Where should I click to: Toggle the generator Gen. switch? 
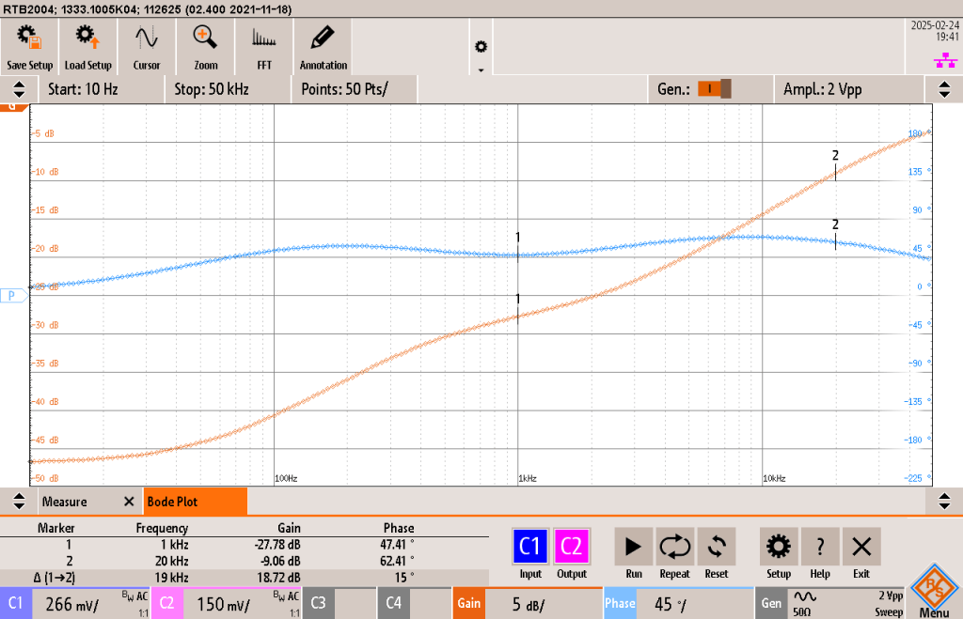coord(713,89)
